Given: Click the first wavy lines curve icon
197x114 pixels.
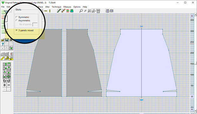Looking at the screenshot, I should click(3, 54).
